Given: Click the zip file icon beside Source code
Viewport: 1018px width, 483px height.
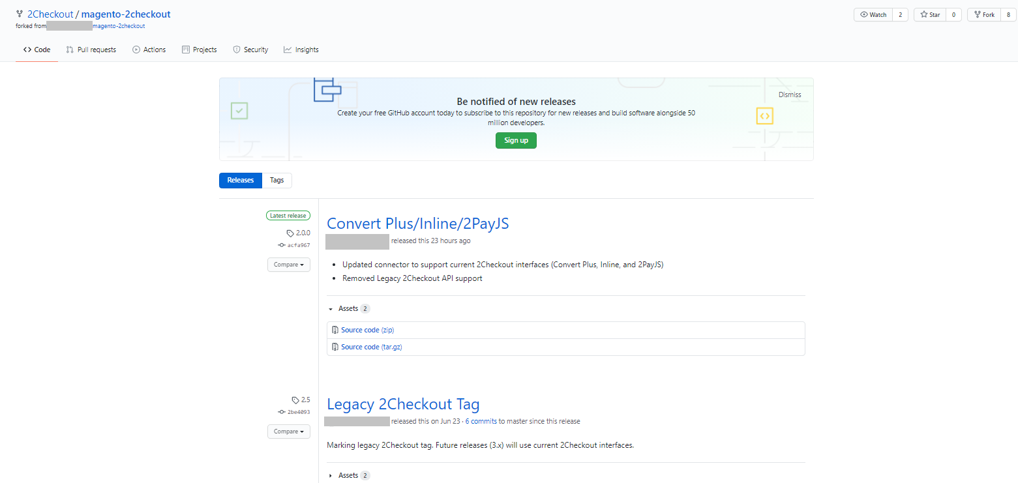Looking at the screenshot, I should tap(335, 330).
